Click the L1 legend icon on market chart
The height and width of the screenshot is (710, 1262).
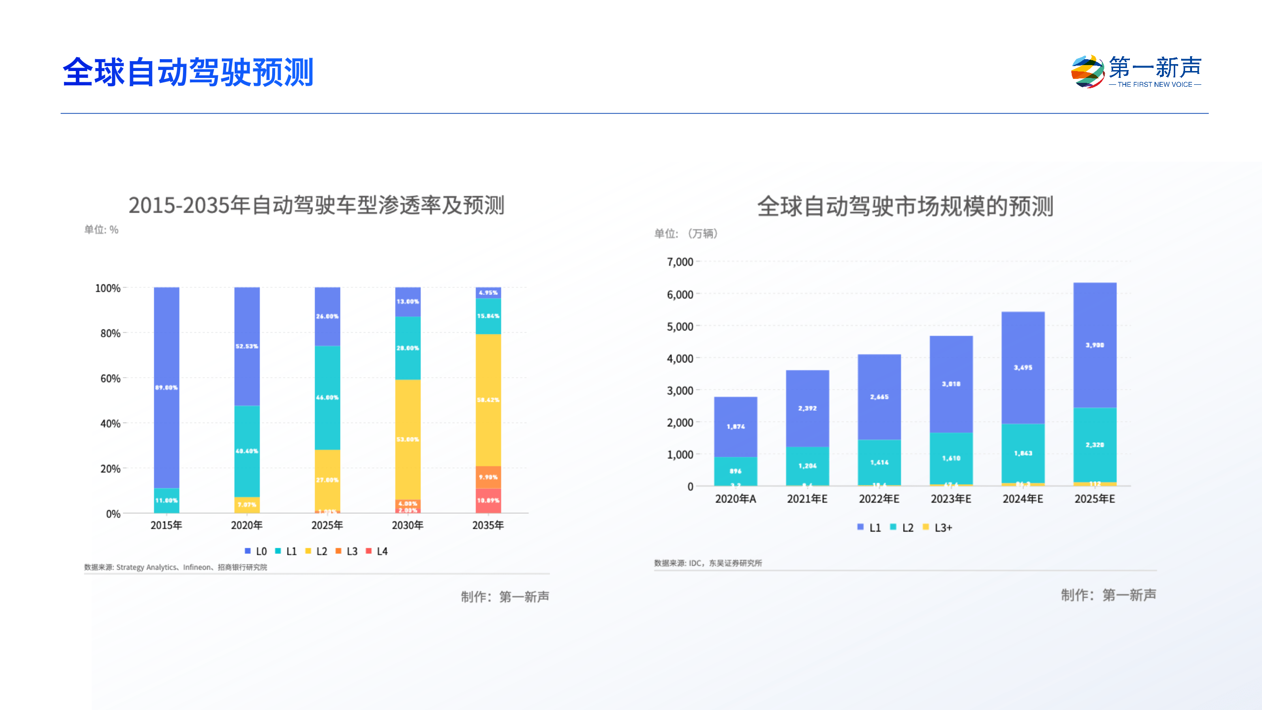click(860, 527)
